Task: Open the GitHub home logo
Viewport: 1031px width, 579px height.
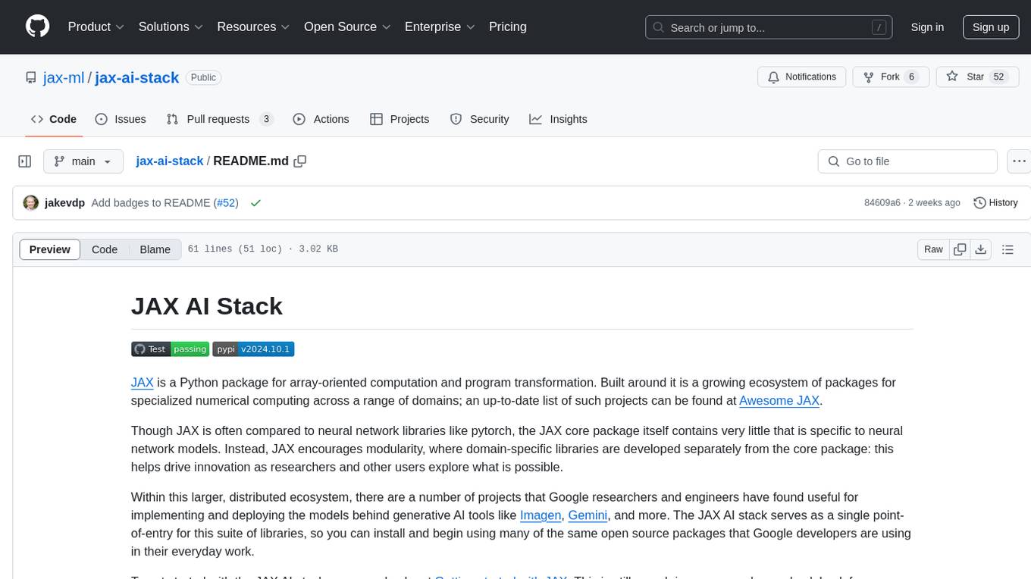Action: coord(37,27)
